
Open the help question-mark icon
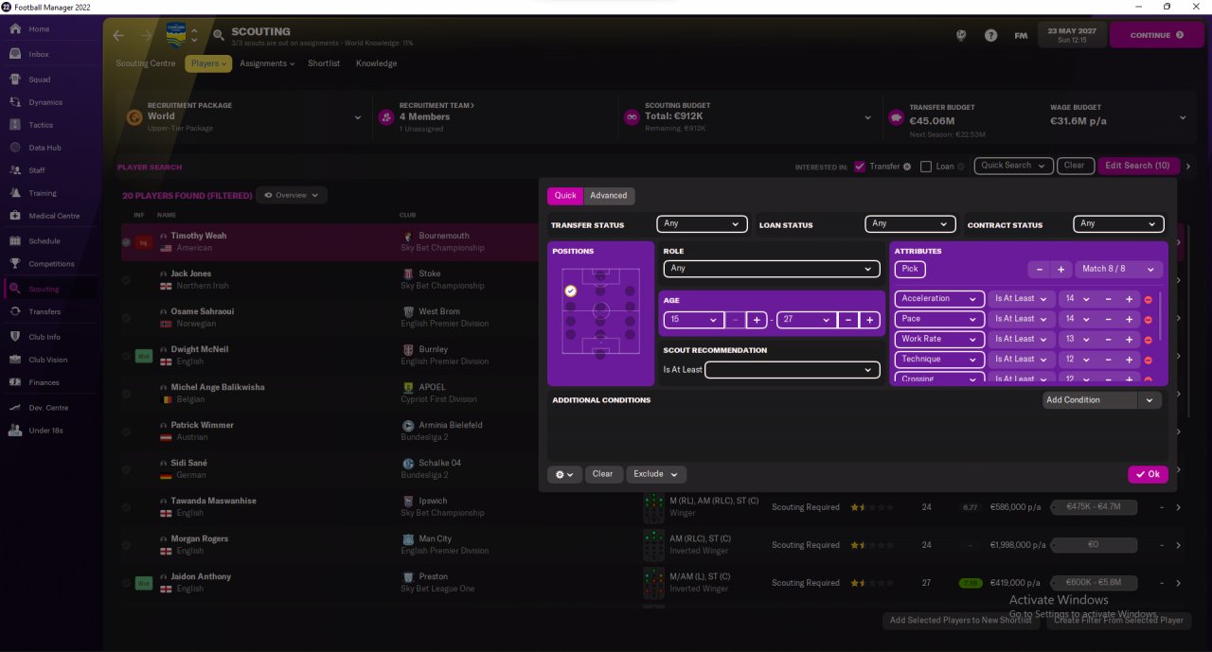pos(990,36)
